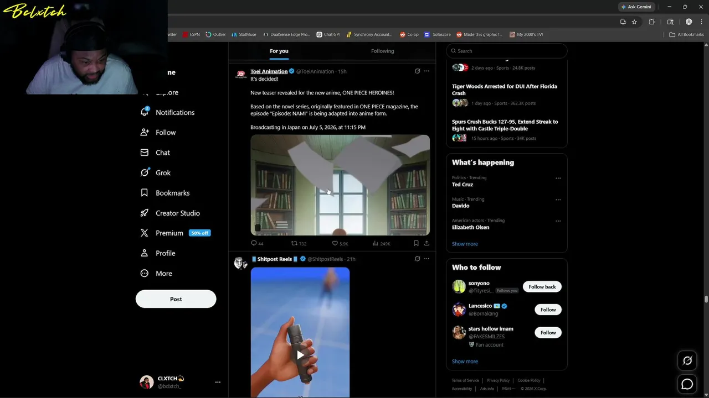Open Profile person icon in sidebar
This screenshot has width=709, height=398.
(x=145, y=253)
